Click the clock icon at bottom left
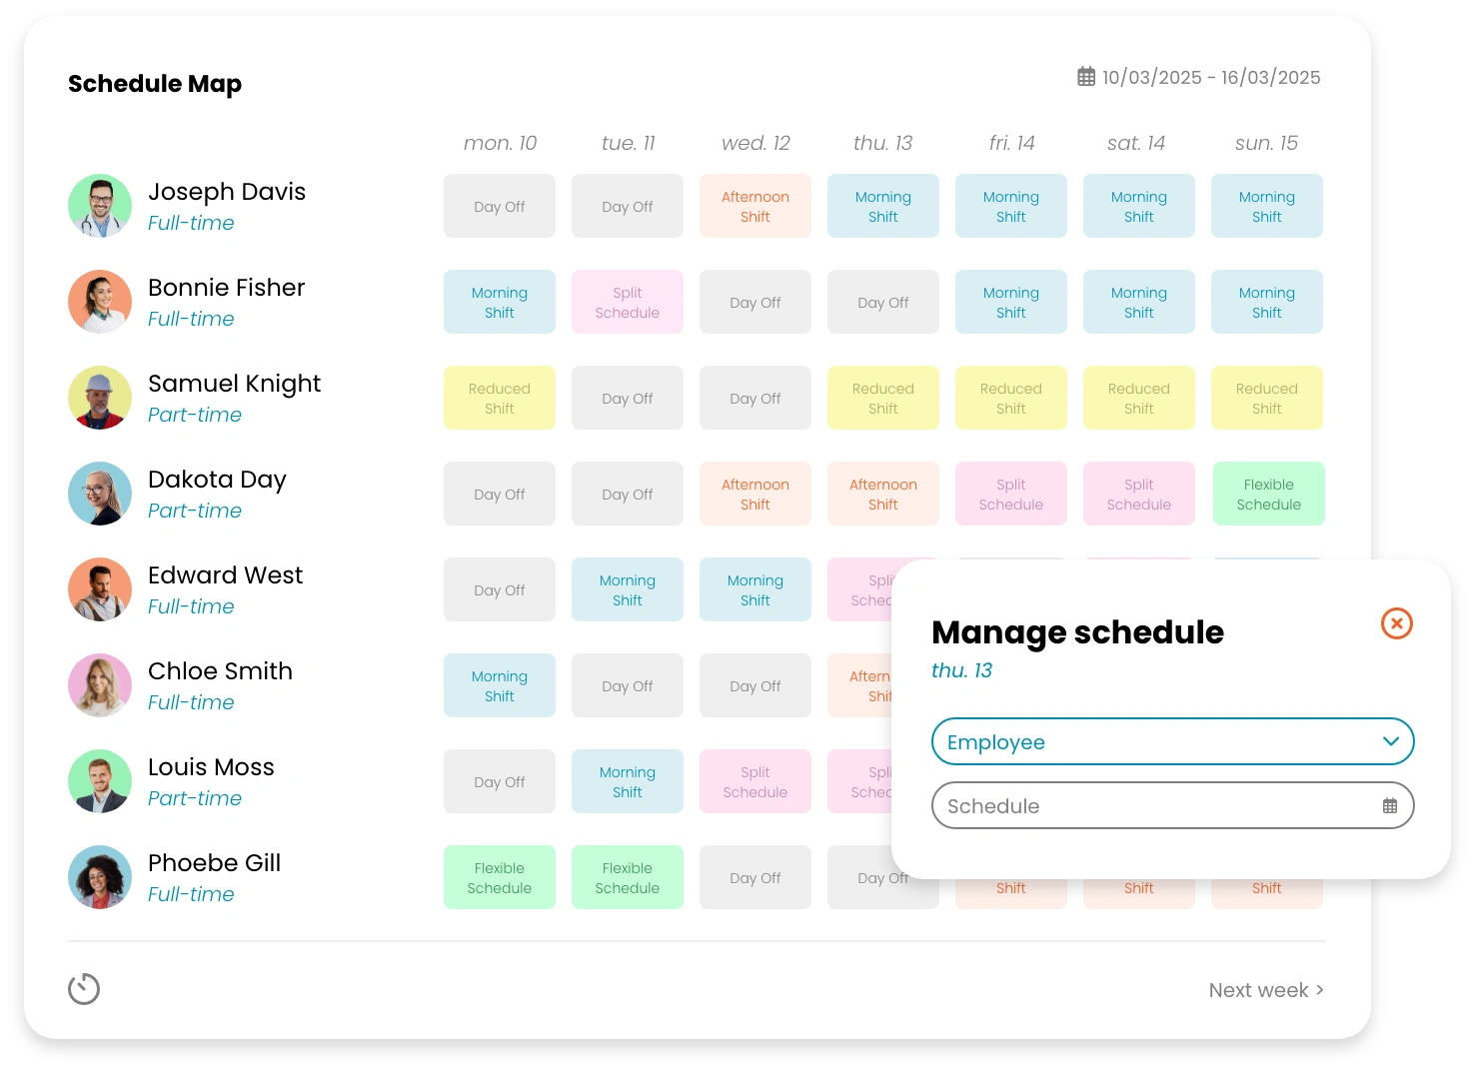1475x1071 pixels. pos(84,989)
